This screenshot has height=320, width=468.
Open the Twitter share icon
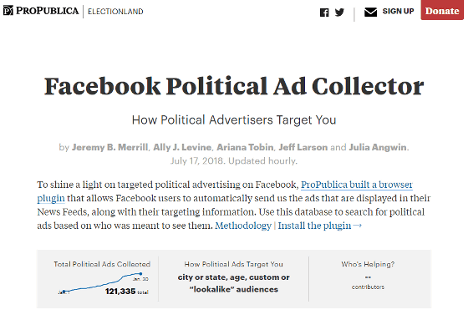pos(339,13)
